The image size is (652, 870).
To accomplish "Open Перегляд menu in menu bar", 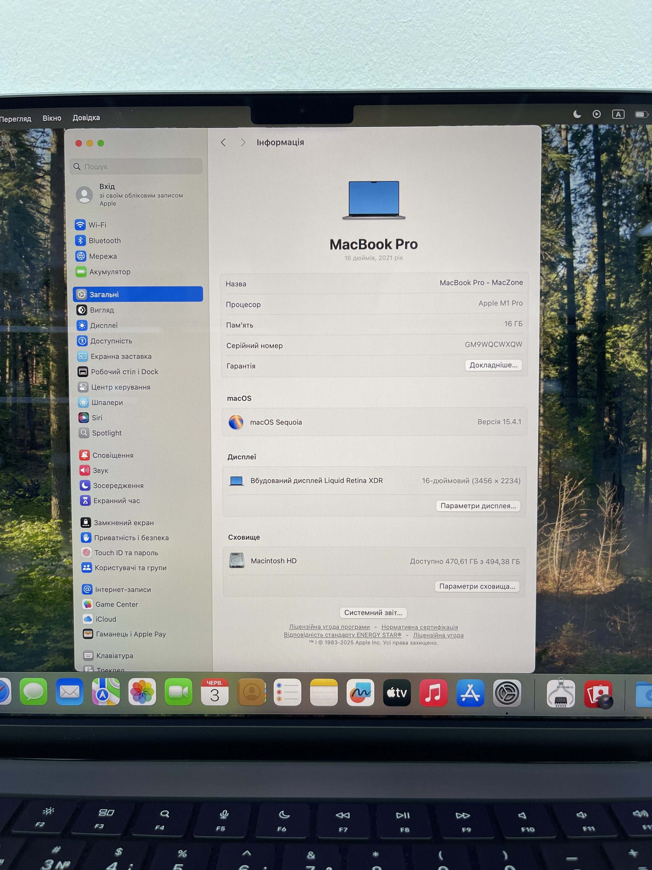I will click(15, 119).
